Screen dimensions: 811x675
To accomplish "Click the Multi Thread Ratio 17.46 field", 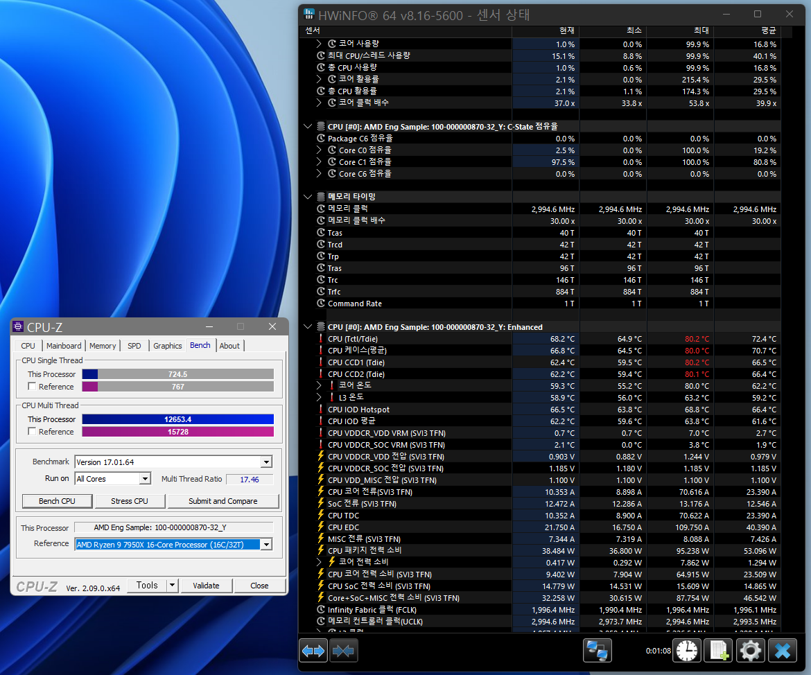I will click(x=250, y=479).
